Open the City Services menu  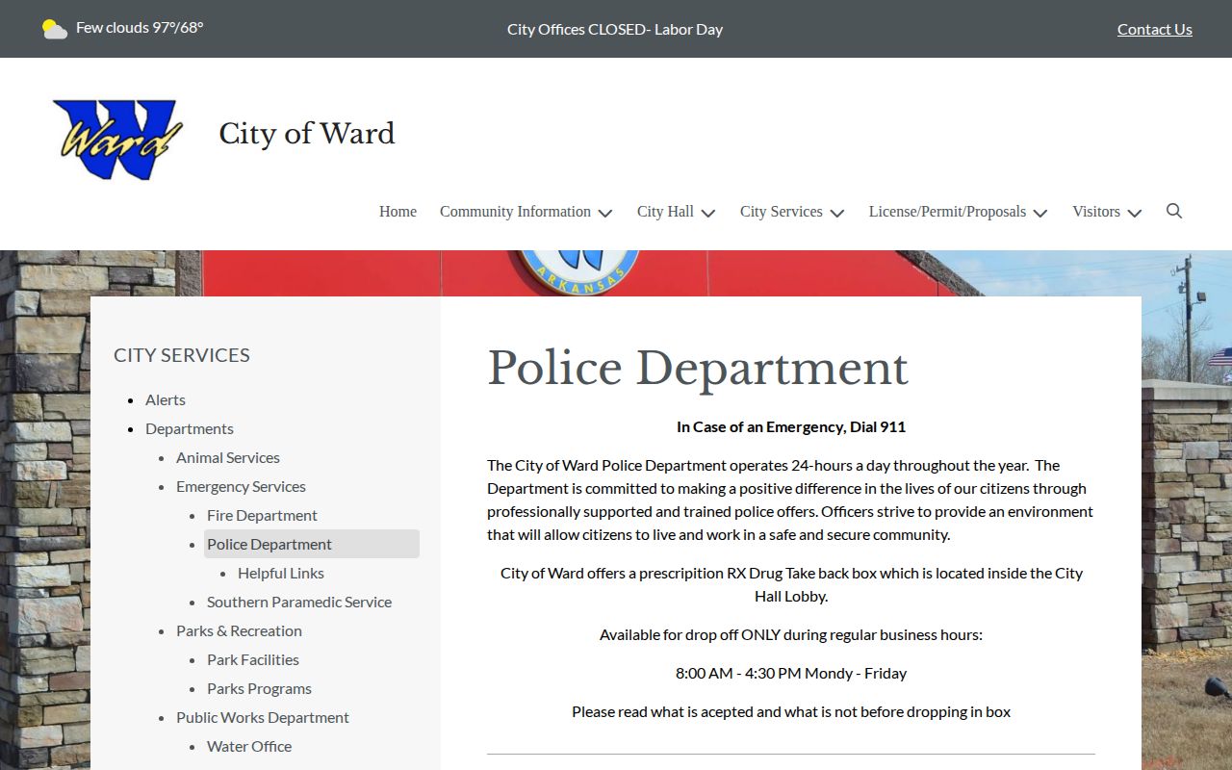tap(781, 212)
